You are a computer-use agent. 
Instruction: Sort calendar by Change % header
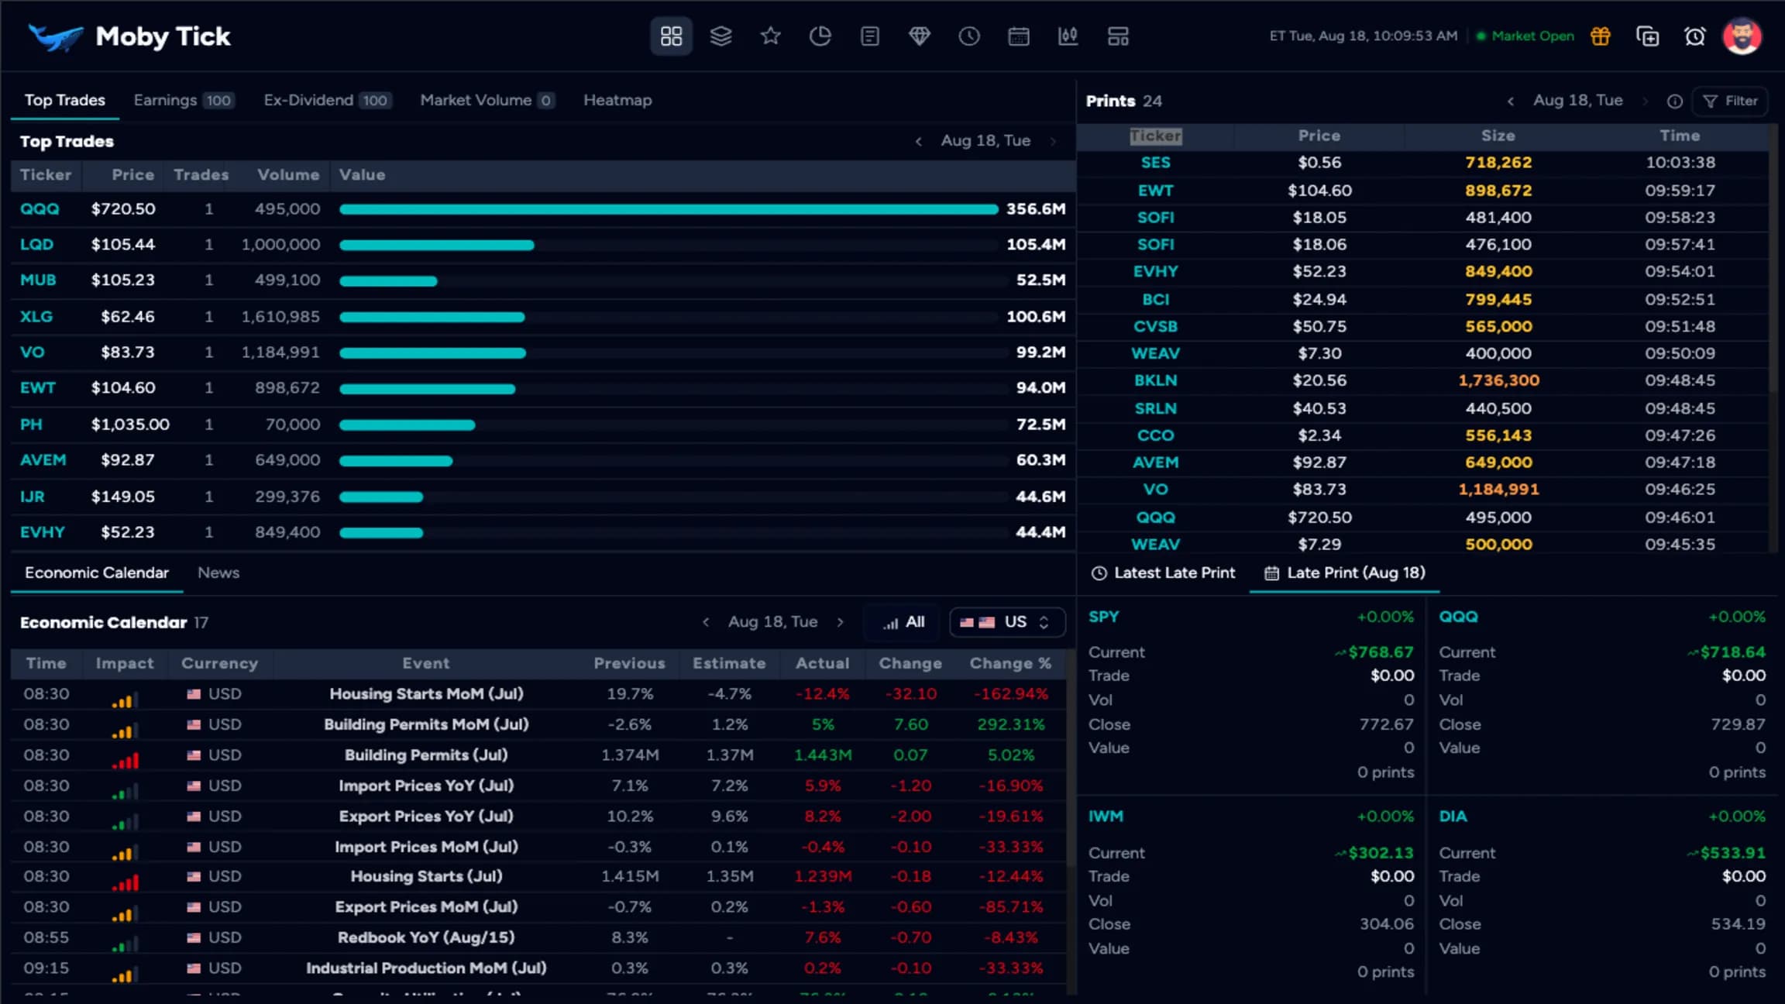[1010, 663]
